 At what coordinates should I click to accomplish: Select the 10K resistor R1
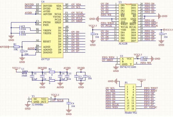tap(16, 47)
